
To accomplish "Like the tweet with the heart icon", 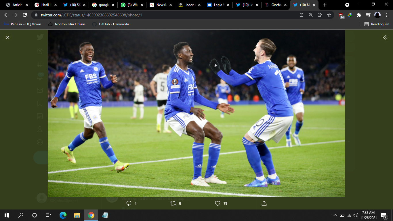I will 218,203.
